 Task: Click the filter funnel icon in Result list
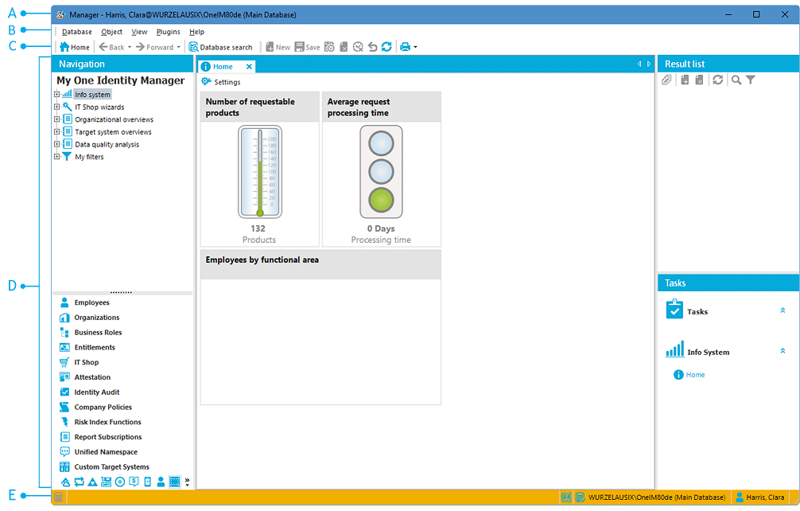(750, 80)
